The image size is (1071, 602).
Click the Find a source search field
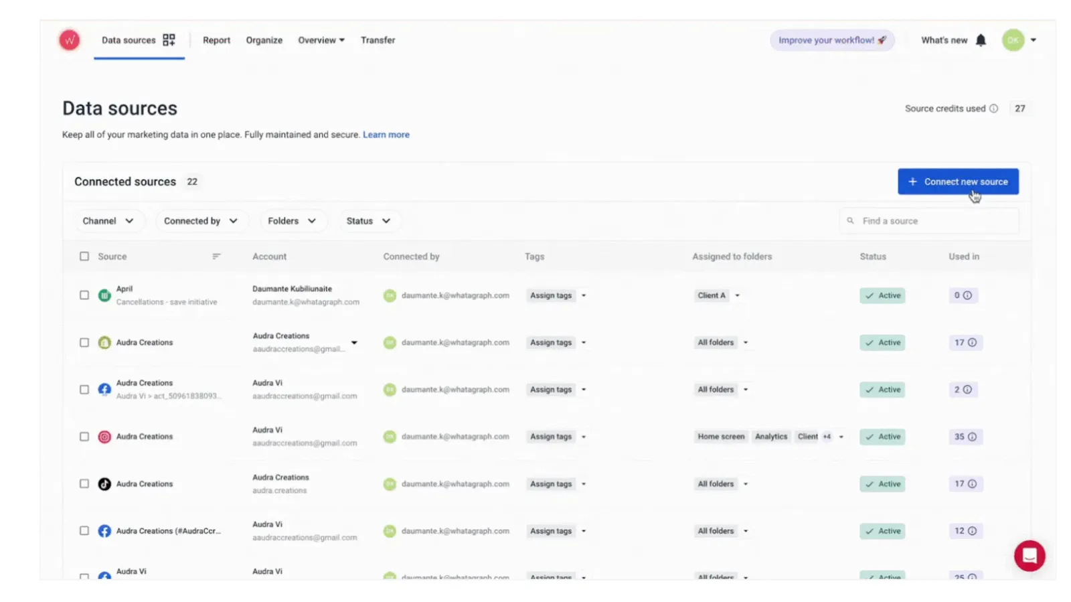pyautogui.click(x=929, y=221)
